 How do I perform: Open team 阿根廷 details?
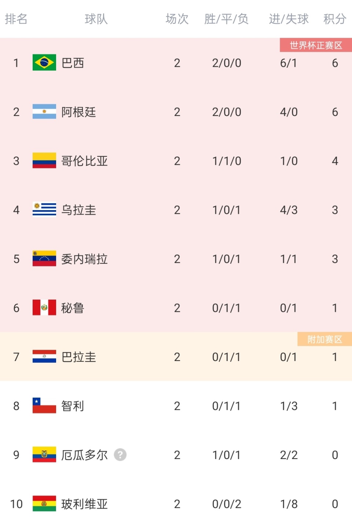coord(78,112)
